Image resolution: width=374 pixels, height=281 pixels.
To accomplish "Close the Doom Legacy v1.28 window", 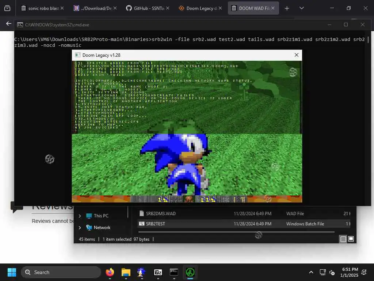I will [297, 55].
